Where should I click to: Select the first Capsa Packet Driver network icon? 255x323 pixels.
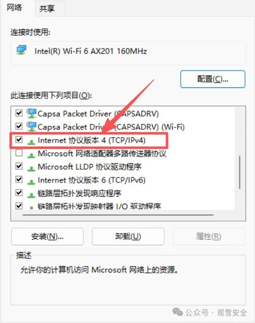(31, 114)
